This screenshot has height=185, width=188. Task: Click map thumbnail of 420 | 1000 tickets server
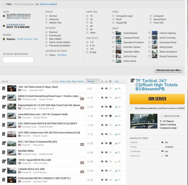tap(12, 125)
